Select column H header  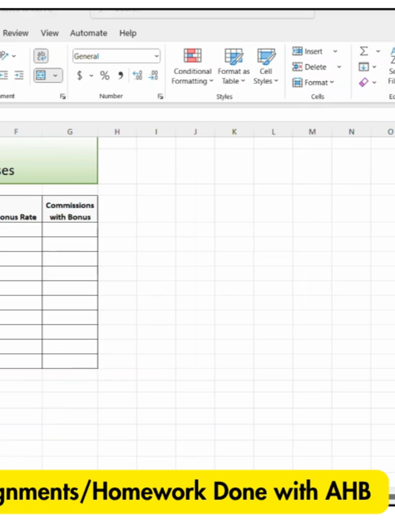[x=117, y=132]
